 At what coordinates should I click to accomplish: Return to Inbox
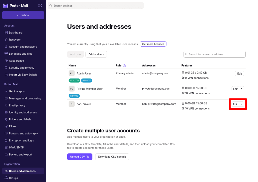click(x=23, y=15)
